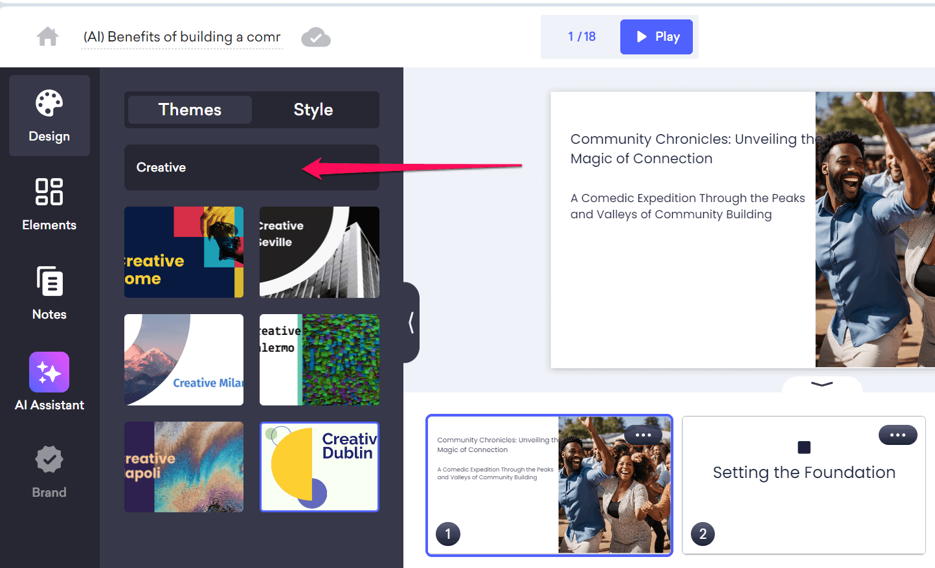935x568 pixels.
Task: Edit the presentation title field
Action: [182, 36]
